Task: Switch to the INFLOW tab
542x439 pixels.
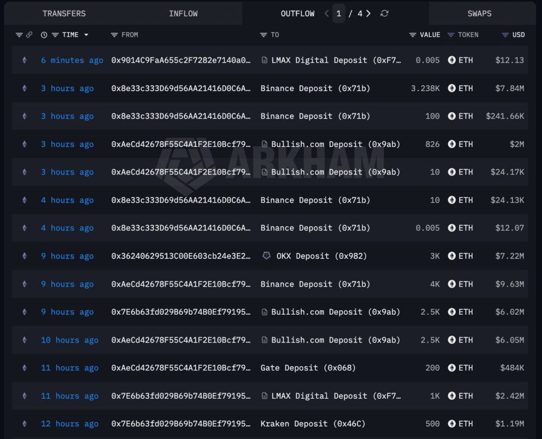Action: point(183,13)
